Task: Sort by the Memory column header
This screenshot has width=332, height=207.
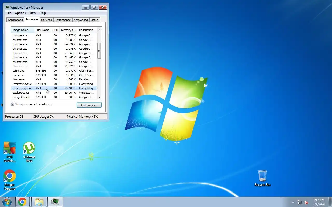Action: click(68, 30)
